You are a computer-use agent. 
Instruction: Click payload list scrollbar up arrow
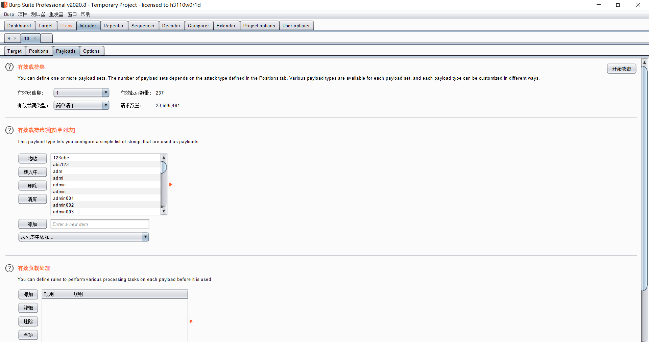tap(164, 157)
